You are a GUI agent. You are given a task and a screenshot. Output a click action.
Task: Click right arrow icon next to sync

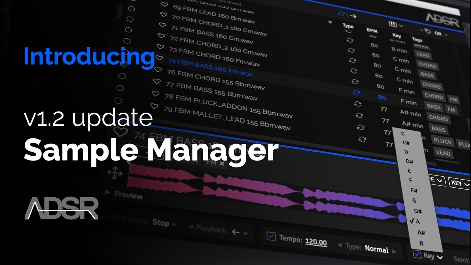[x=353, y=16]
